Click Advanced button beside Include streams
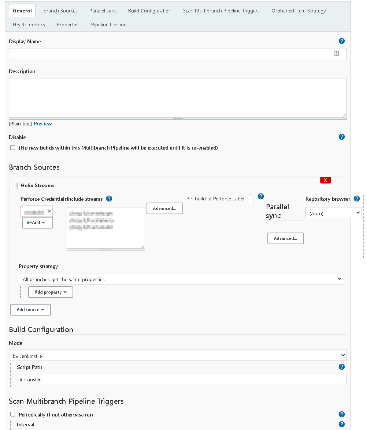 point(164,208)
